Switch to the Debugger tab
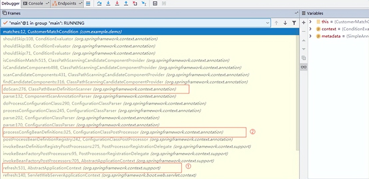The width and height of the screenshot is (369, 179). point(10,4)
